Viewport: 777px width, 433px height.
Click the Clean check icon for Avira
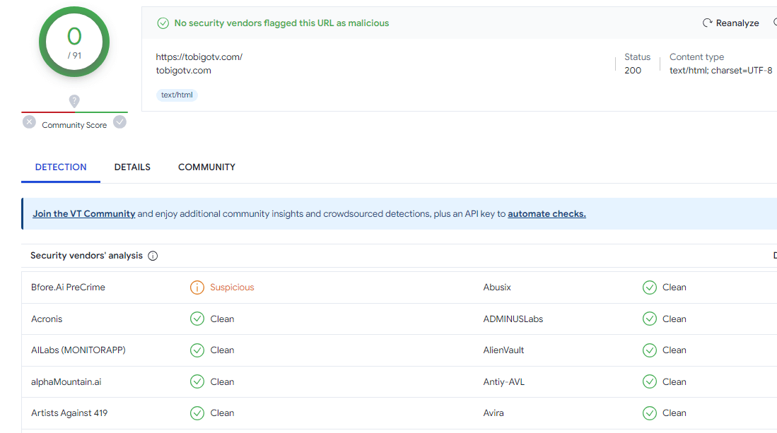pyautogui.click(x=649, y=413)
